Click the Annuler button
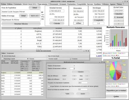Viewport: 129px width, 100px height. [x=83, y=94]
